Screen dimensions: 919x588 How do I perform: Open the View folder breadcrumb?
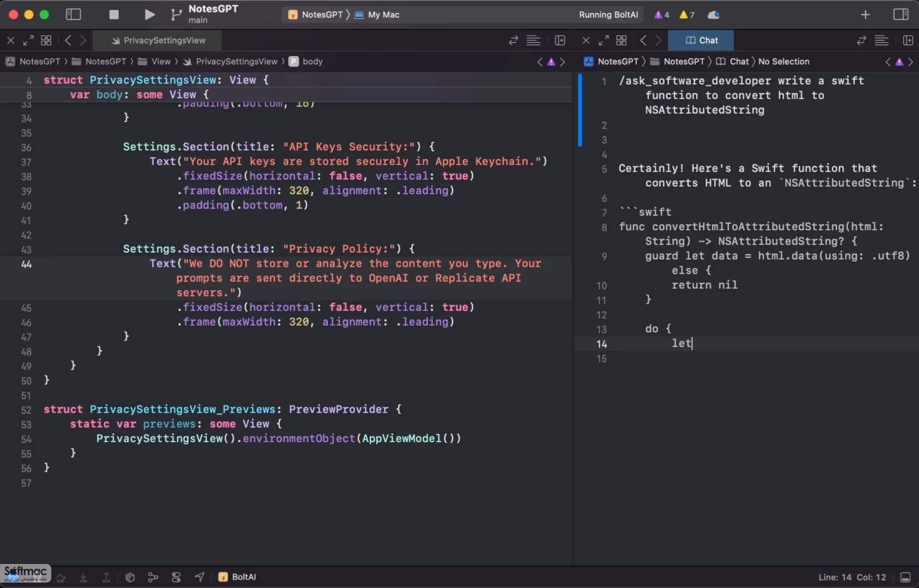pos(155,62)
